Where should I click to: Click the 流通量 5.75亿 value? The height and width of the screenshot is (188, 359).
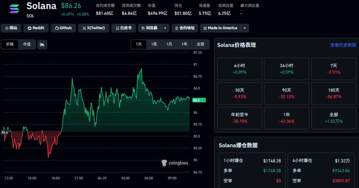(205, 13)
